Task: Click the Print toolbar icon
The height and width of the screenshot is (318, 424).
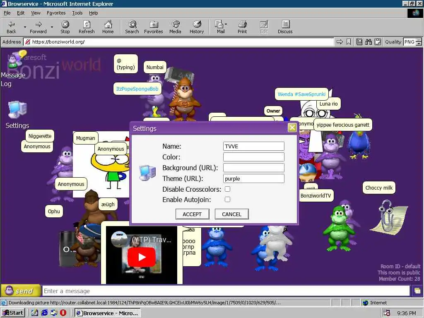Action: [x=242, y=24]
